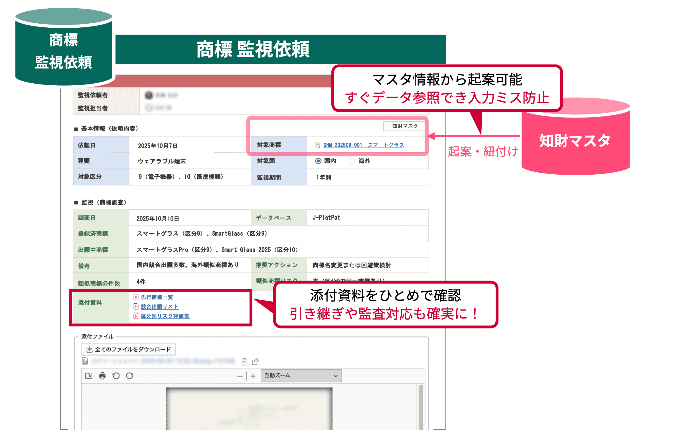Zoom in with the plus icon
This screenshot has height=442, width=673.
(x=253, y=376)
